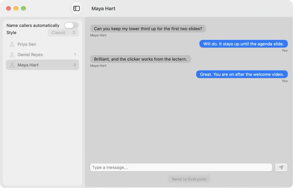The width and height of the screenshot is (293, 188).
Task: Click the unread count 2 for Maya Hart
Action: (x=75, y=65)
